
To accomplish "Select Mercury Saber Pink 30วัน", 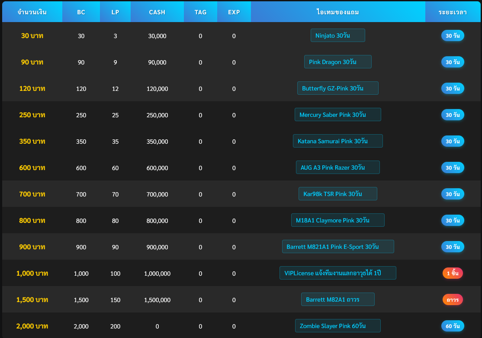I will click(x=338, y=114).
